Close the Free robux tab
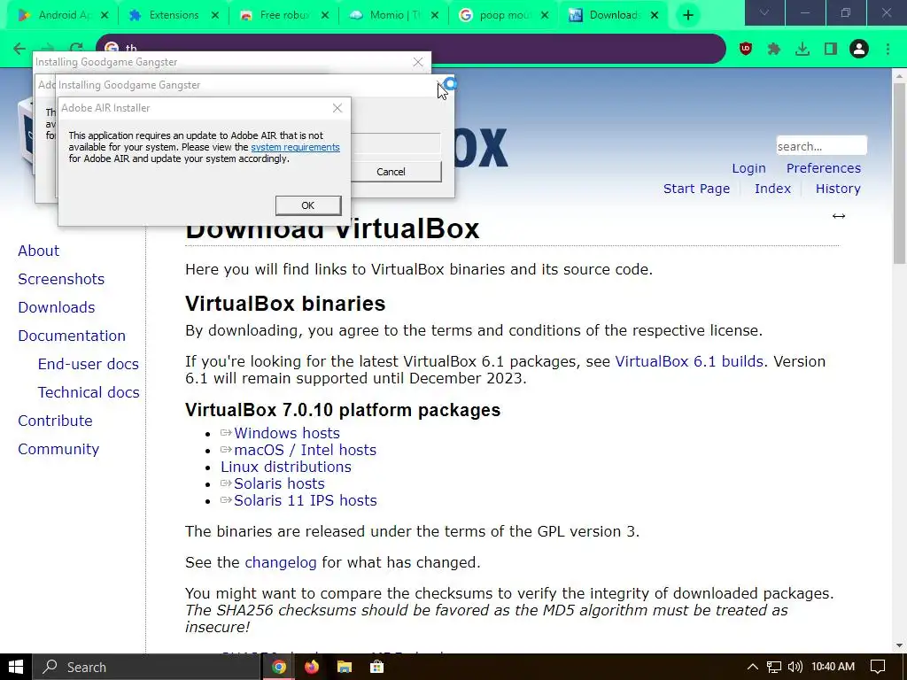This screenshot has width=907, height=680. pyautogui.click(x=324, y=16)
